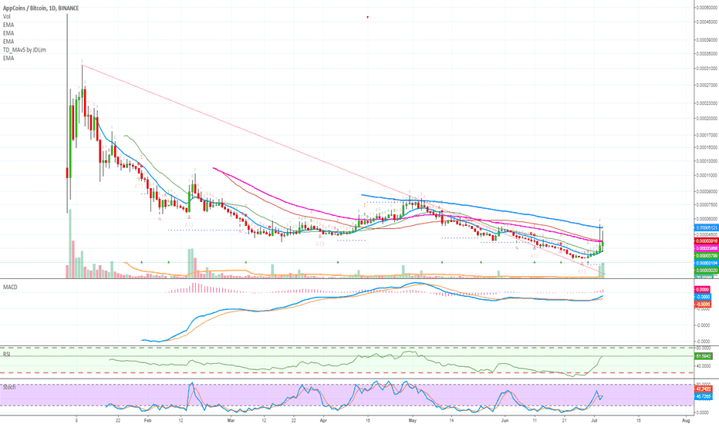Click the 0.00031000 price axis label
719x424 pixels.
(707, 69)
